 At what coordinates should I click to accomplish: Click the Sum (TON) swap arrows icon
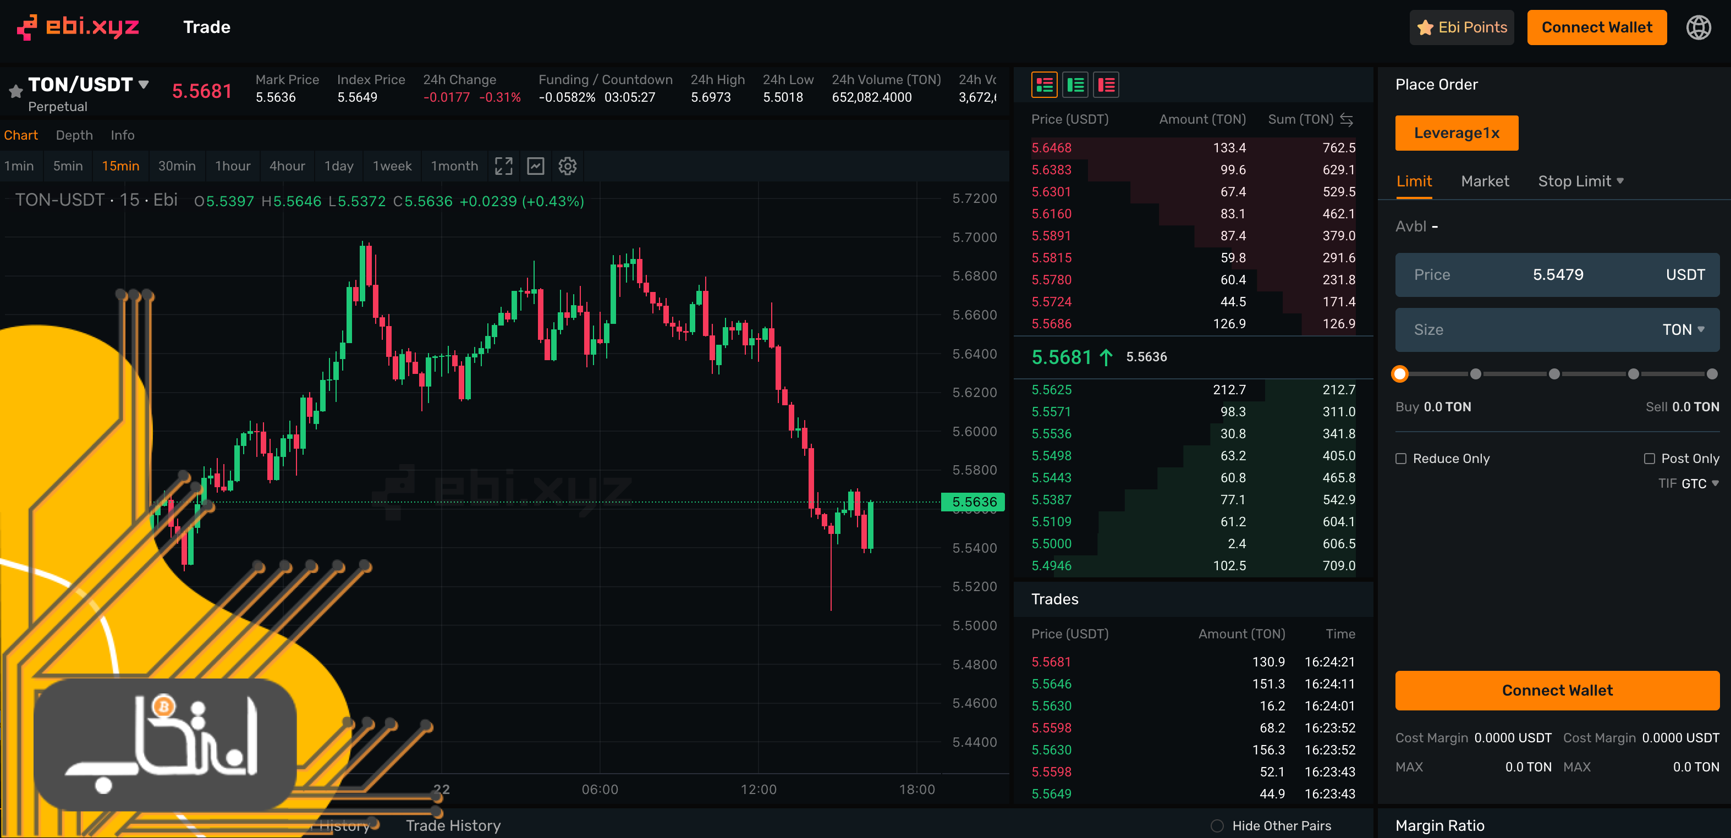1347,119
